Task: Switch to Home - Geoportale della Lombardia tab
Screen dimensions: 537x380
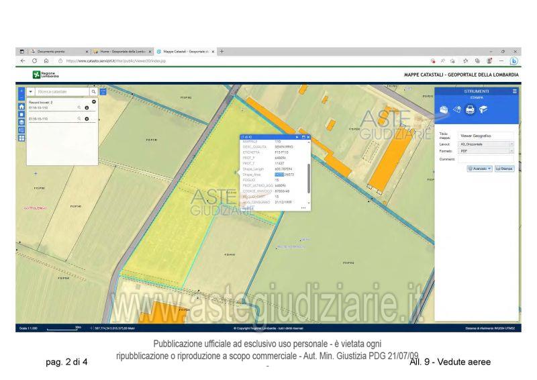Action: (122, 52)
